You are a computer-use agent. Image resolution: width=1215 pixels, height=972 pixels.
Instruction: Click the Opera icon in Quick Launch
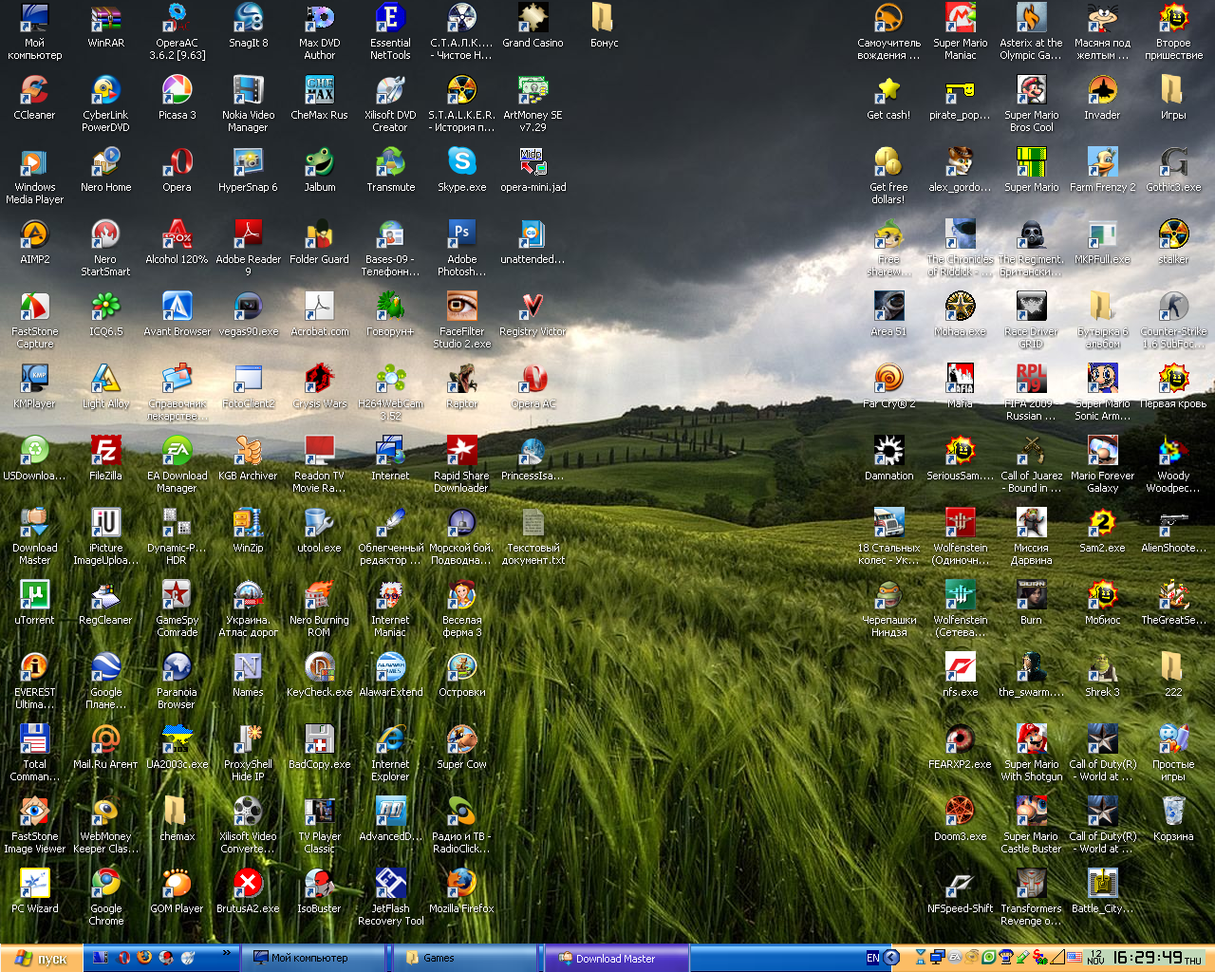click(123, 958)
